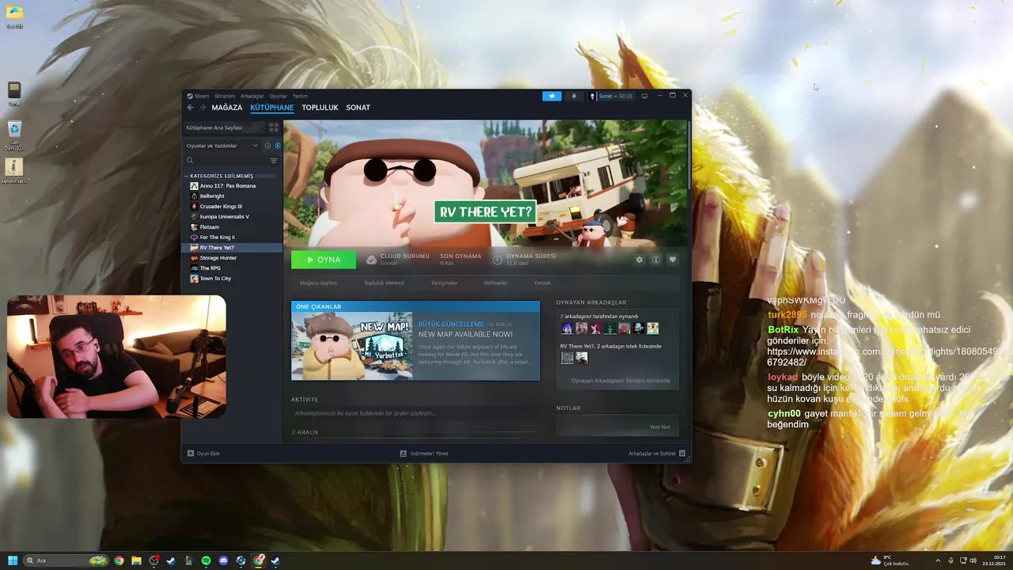The image size is (1013, 570).
Task: Open Spotify from the taskbar
Action: (x=206, y=560)
